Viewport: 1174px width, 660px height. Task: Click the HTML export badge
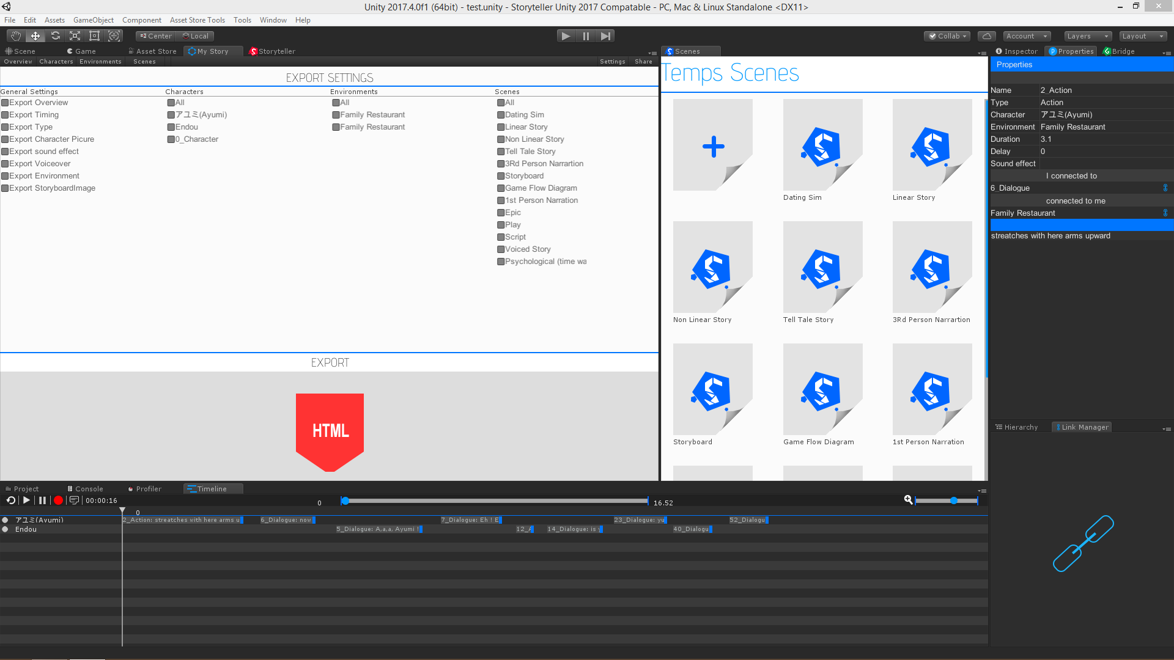click(330, 432)
